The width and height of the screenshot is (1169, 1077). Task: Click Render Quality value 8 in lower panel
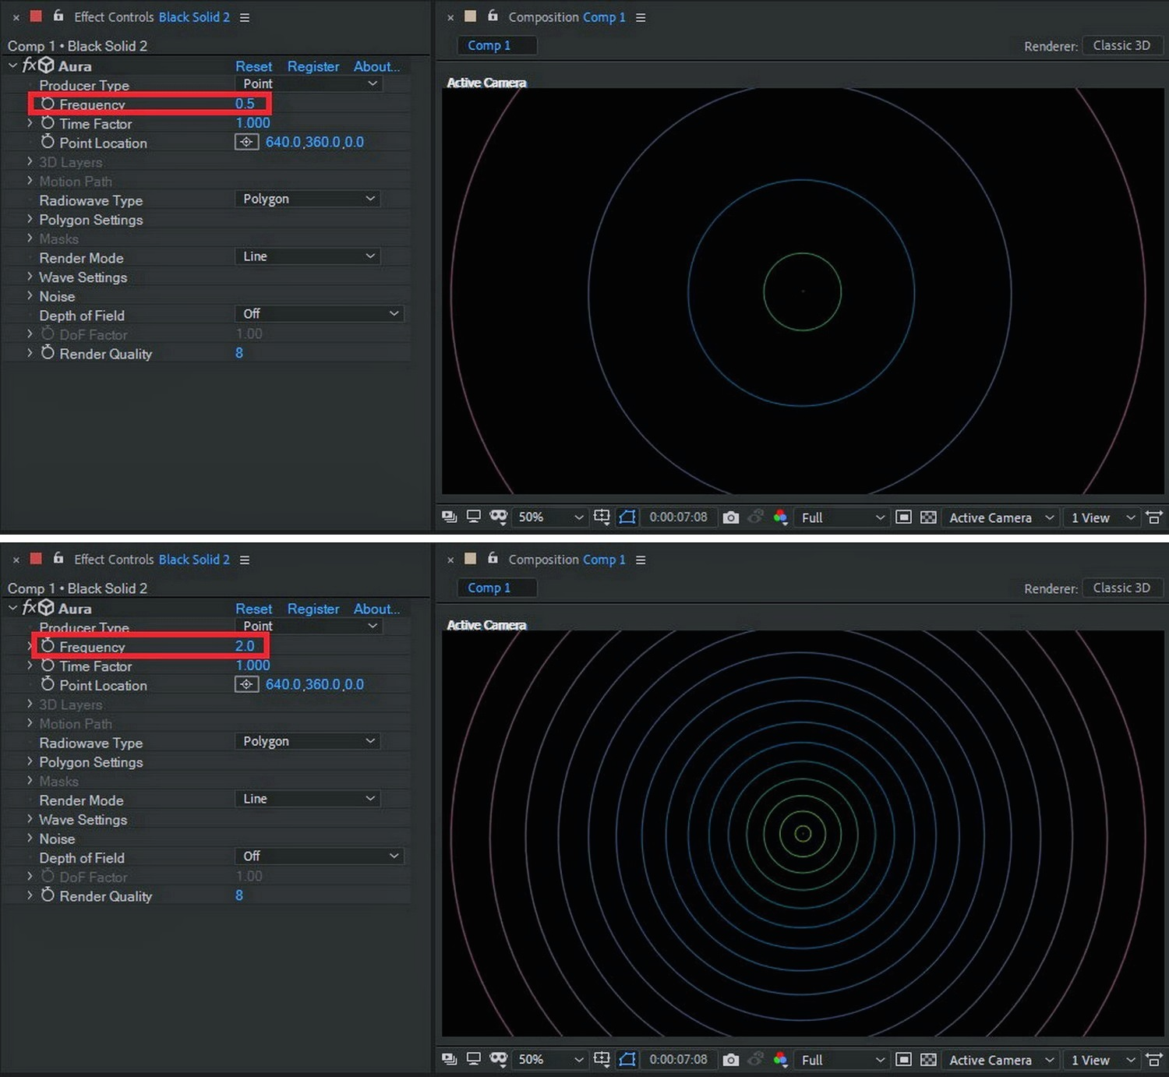239,895
